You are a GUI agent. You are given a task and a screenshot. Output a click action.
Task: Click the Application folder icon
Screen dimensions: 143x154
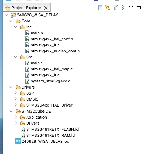(23, 118)
